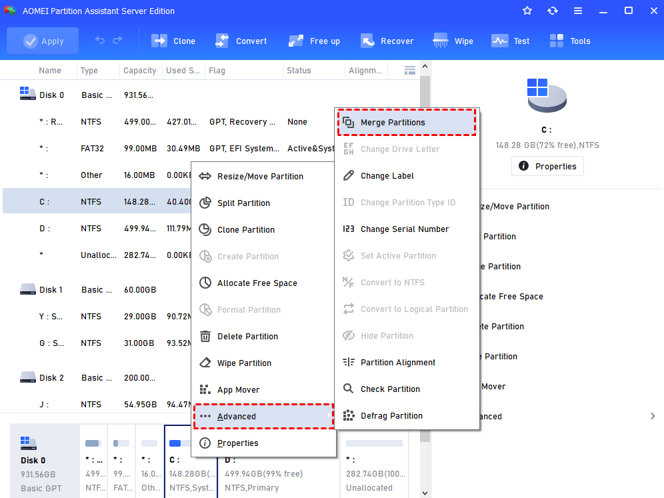664x498 pixels.
Task: Open the Test tool
Action: (x=510, y=41)
